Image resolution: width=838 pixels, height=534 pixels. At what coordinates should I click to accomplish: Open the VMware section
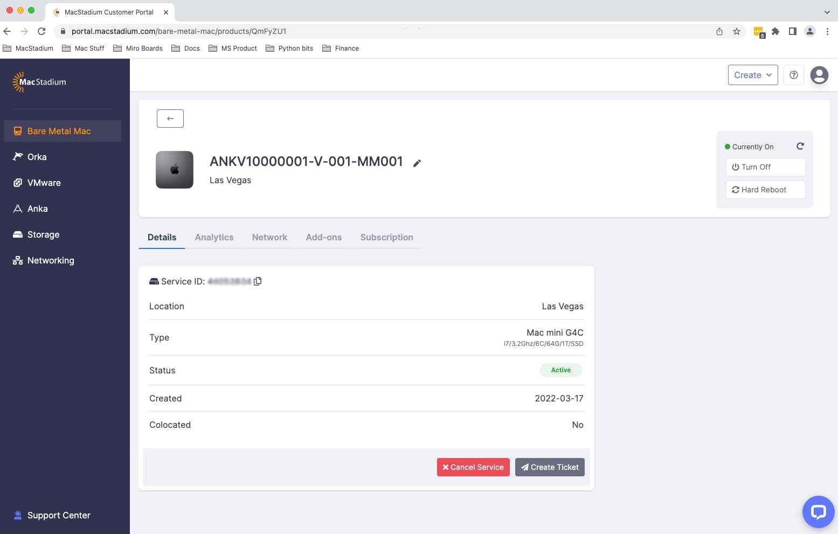coord(44,183)
